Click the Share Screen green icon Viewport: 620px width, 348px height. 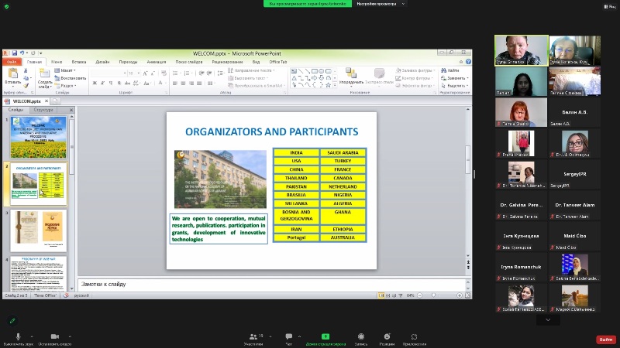tap(325, 337)
